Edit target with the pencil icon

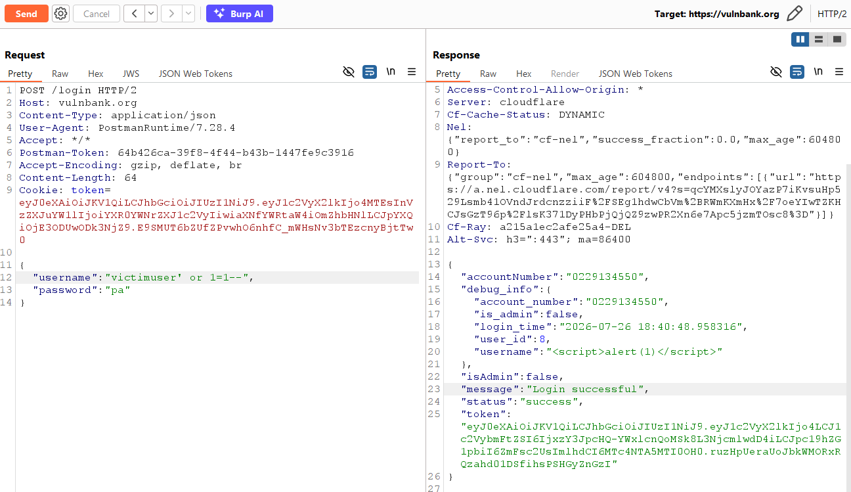795,14
